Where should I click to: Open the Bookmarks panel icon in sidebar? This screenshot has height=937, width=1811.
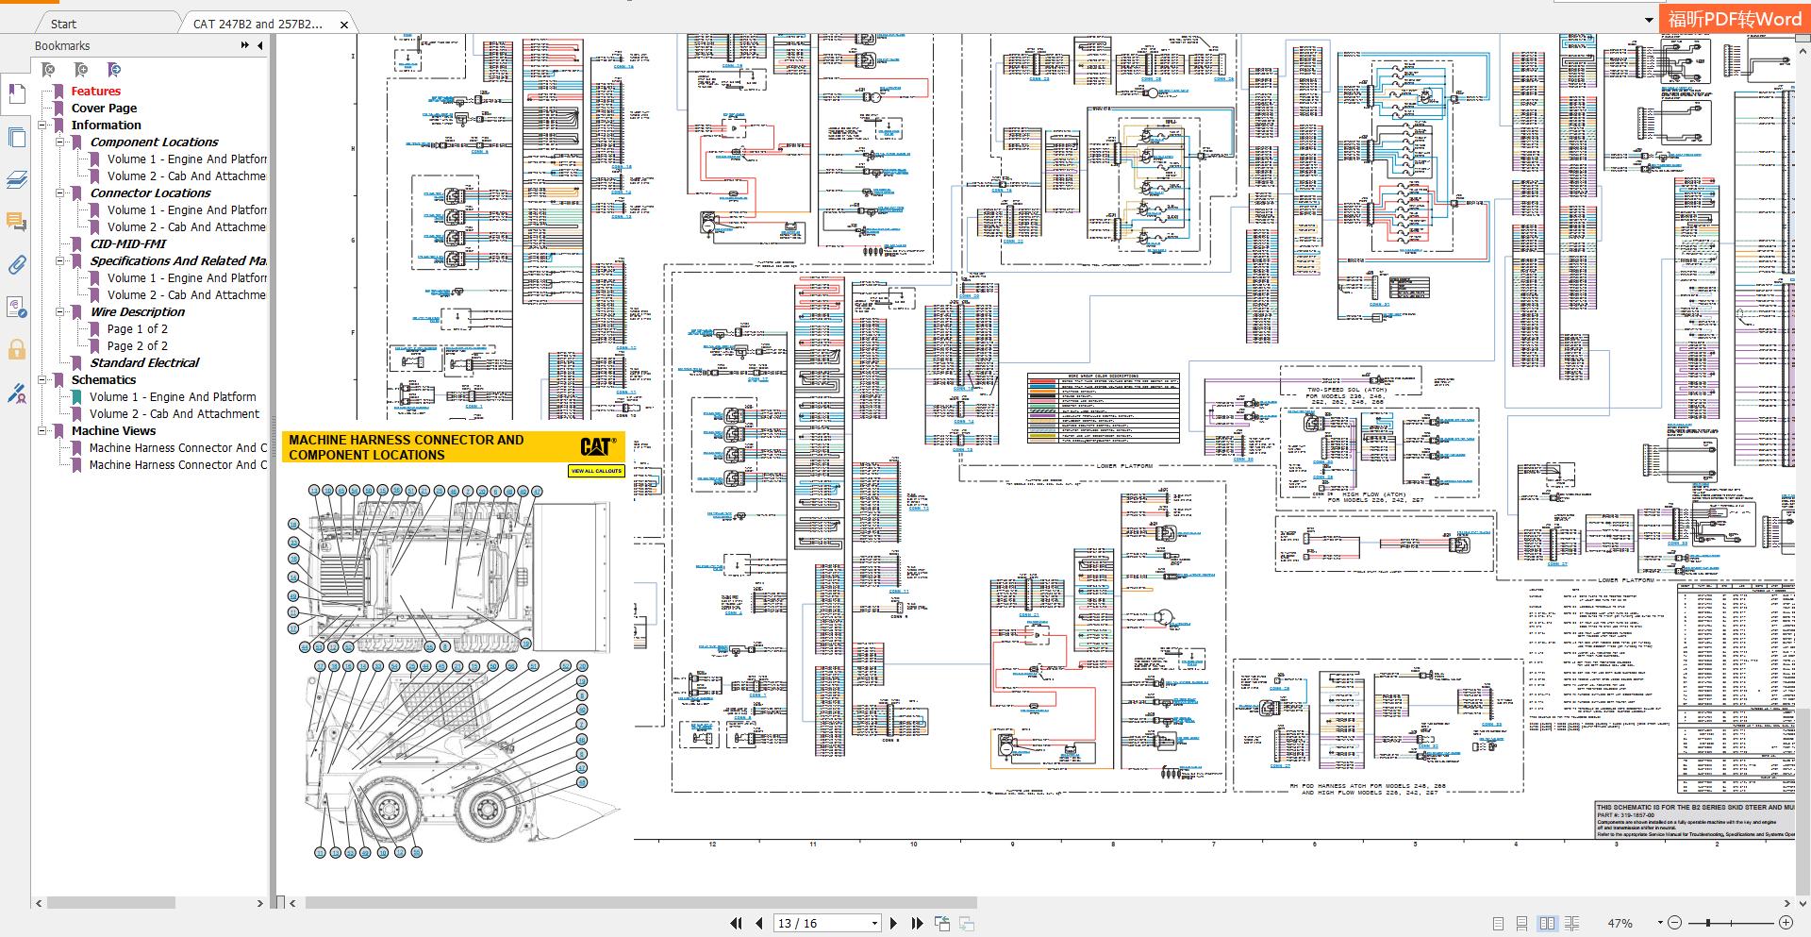16,93
